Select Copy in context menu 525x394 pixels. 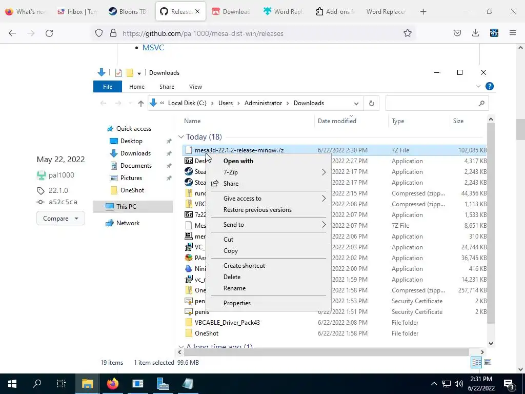pyautogui.click(x=268, y=250)
